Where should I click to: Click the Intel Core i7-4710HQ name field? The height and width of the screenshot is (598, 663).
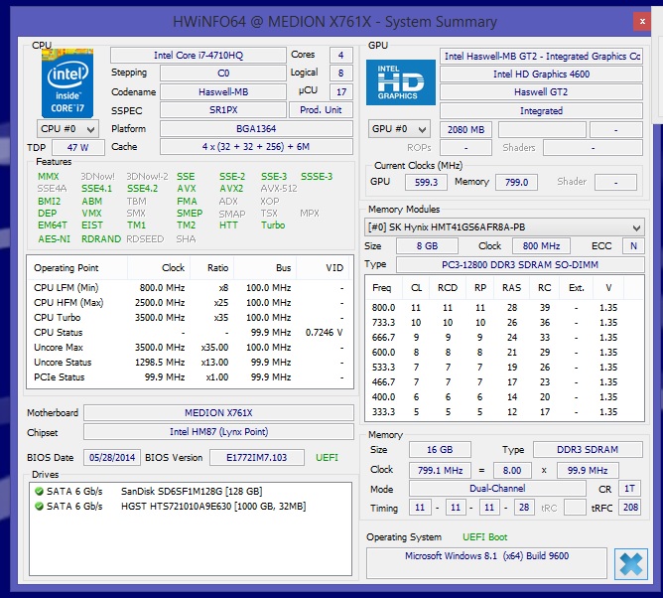click(199, 55)
